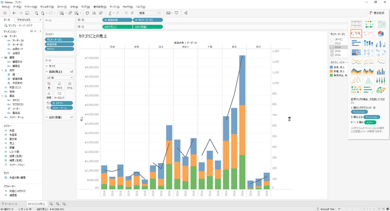
Task: Collapse the 住所 hierarchy in dimensions
Action: click(2, 70)
